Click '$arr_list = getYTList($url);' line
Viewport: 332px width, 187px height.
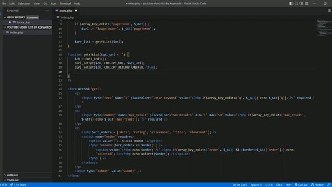(99, 42)
